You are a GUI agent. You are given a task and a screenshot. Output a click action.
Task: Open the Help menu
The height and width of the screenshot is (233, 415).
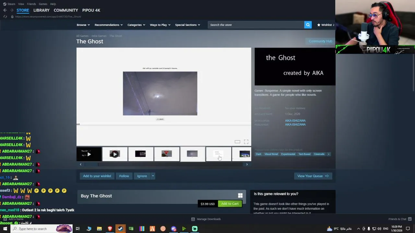tap(53, 4)
